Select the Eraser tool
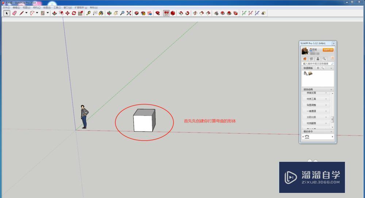365x198 pixels. click(x=15, y=13)
